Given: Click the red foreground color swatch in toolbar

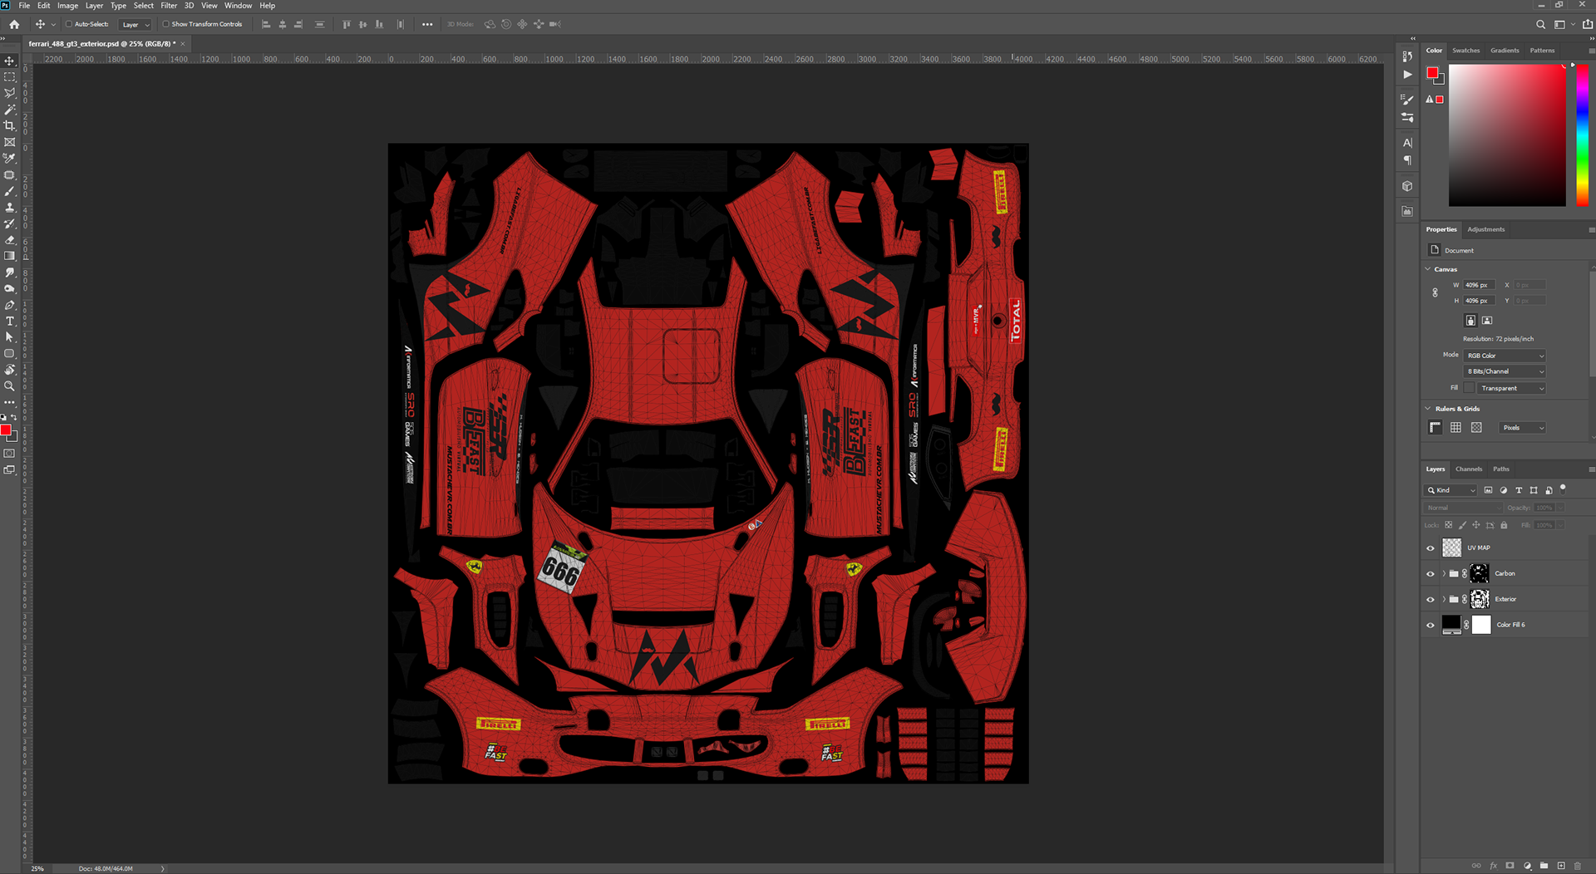Looking at the screenshot, I should 6,430.
